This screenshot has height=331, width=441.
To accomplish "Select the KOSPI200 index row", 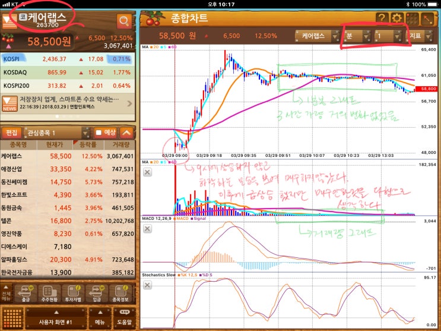I will point(68,86).
